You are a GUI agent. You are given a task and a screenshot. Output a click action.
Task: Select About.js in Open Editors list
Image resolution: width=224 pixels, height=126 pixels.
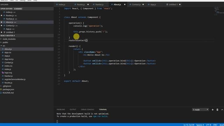click(x=27, y=22)
